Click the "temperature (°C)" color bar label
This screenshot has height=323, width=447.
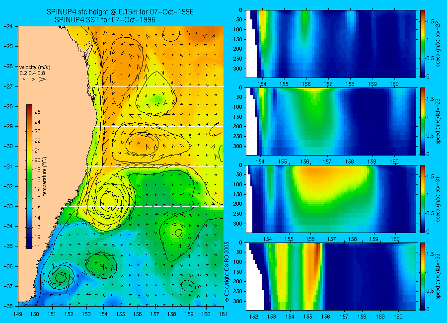(x=45, y=176)
